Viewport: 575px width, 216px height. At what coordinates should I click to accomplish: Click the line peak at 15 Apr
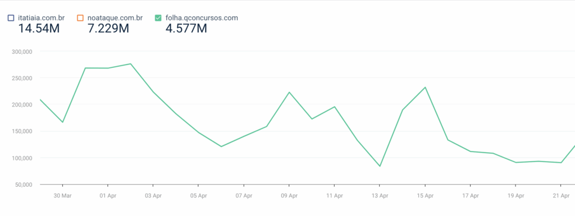tap(425, 87)
